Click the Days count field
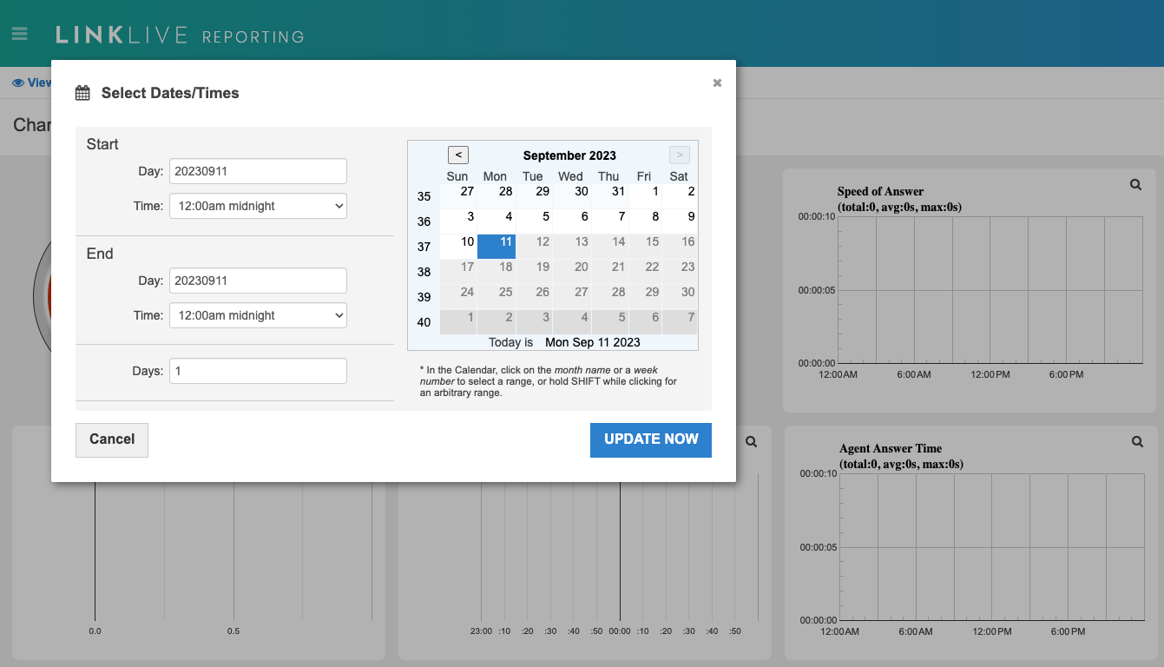This screenshot has width=1164, height=667. click(258, 371)
